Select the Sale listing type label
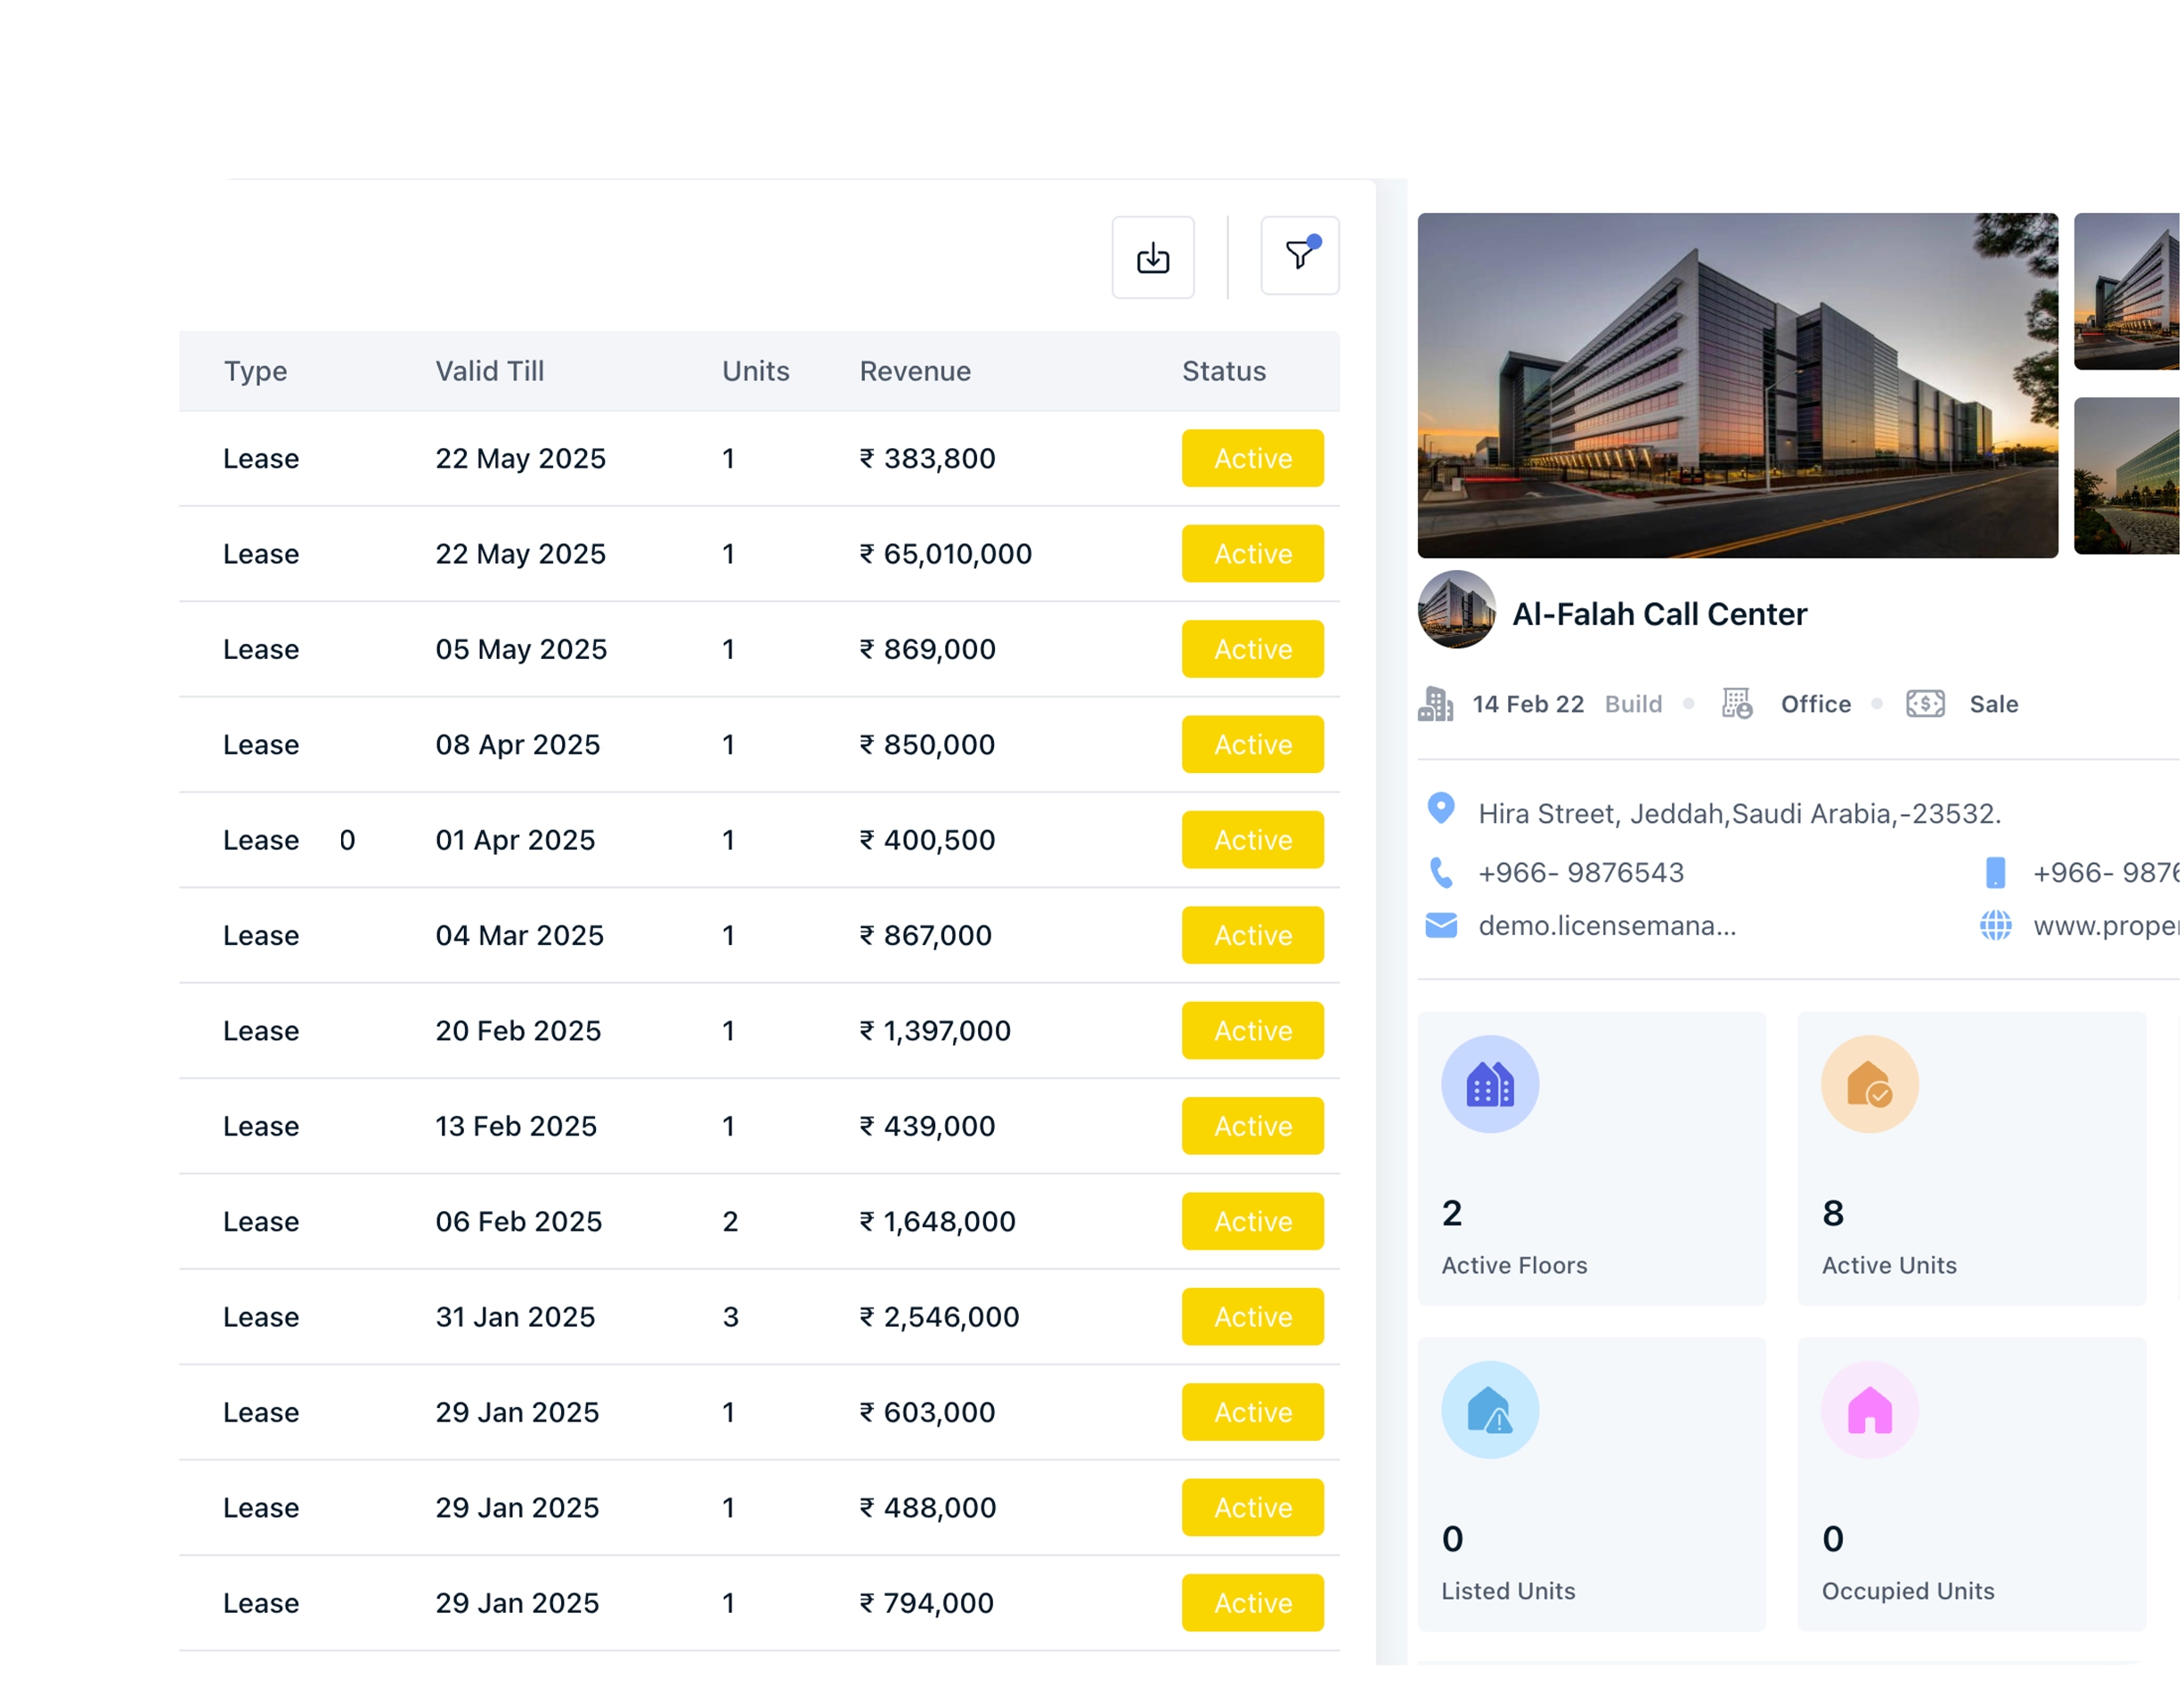Viewport: 2184px width, 1685px height. pos(1993,704)
